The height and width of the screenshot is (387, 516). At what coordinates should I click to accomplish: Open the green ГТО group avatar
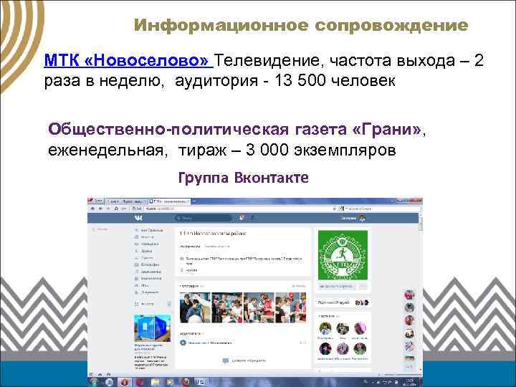tap(343, 255)
